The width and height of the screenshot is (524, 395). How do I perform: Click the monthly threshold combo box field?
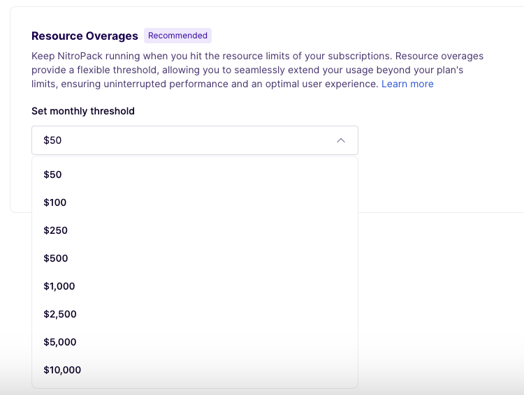[x=194, y=140]
